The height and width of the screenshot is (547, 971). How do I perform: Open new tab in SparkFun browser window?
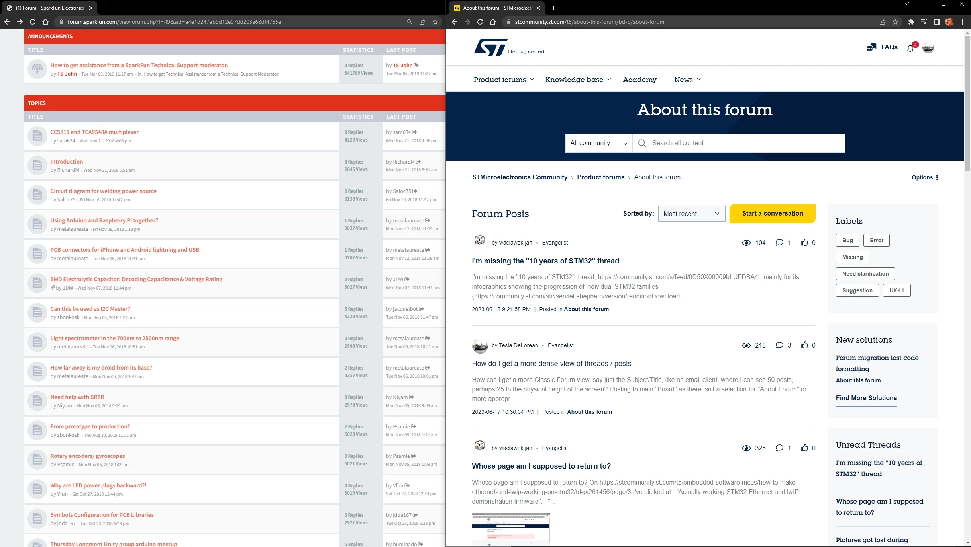(106, 8)
